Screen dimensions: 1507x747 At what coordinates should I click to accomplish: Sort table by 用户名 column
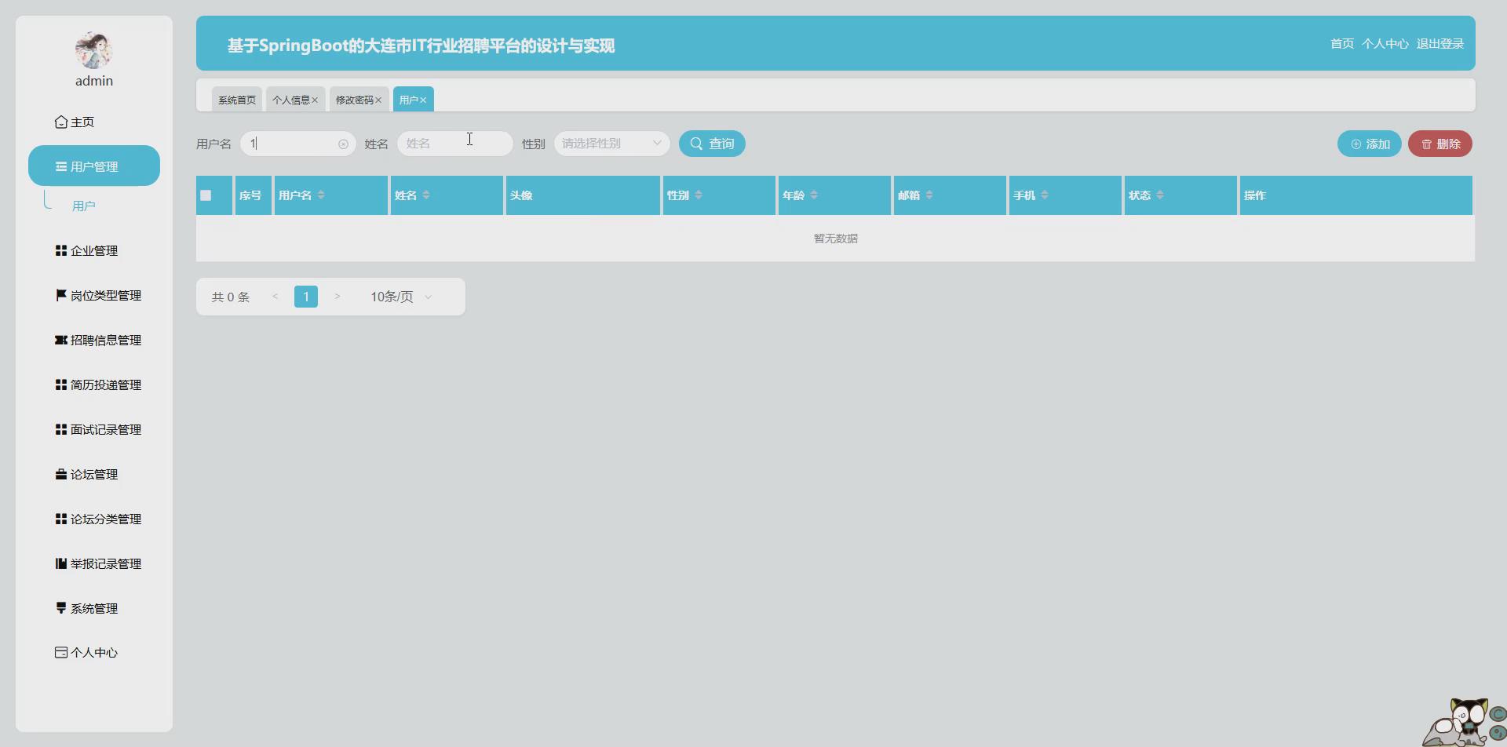[321, 195]
